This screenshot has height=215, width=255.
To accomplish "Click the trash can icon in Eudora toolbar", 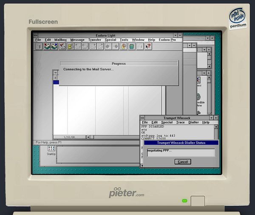I will (39, 46).
